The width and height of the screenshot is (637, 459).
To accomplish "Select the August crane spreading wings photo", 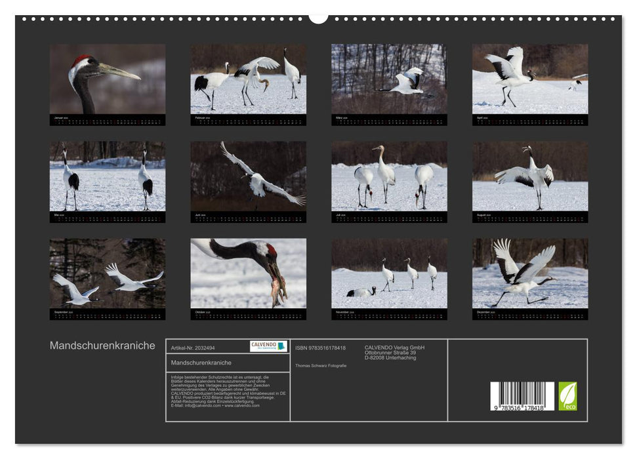I will coord(530,176).
